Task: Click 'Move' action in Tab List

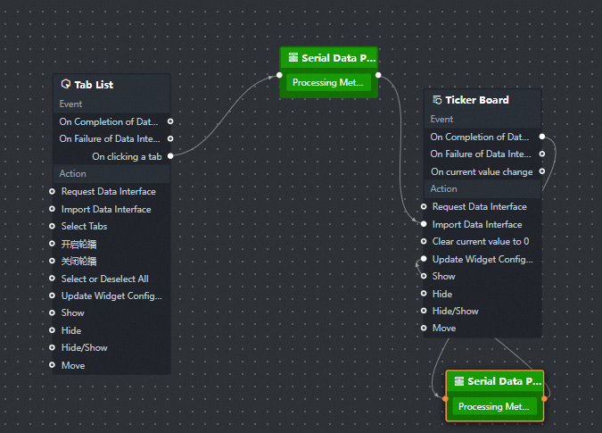Action: (73, 365)
